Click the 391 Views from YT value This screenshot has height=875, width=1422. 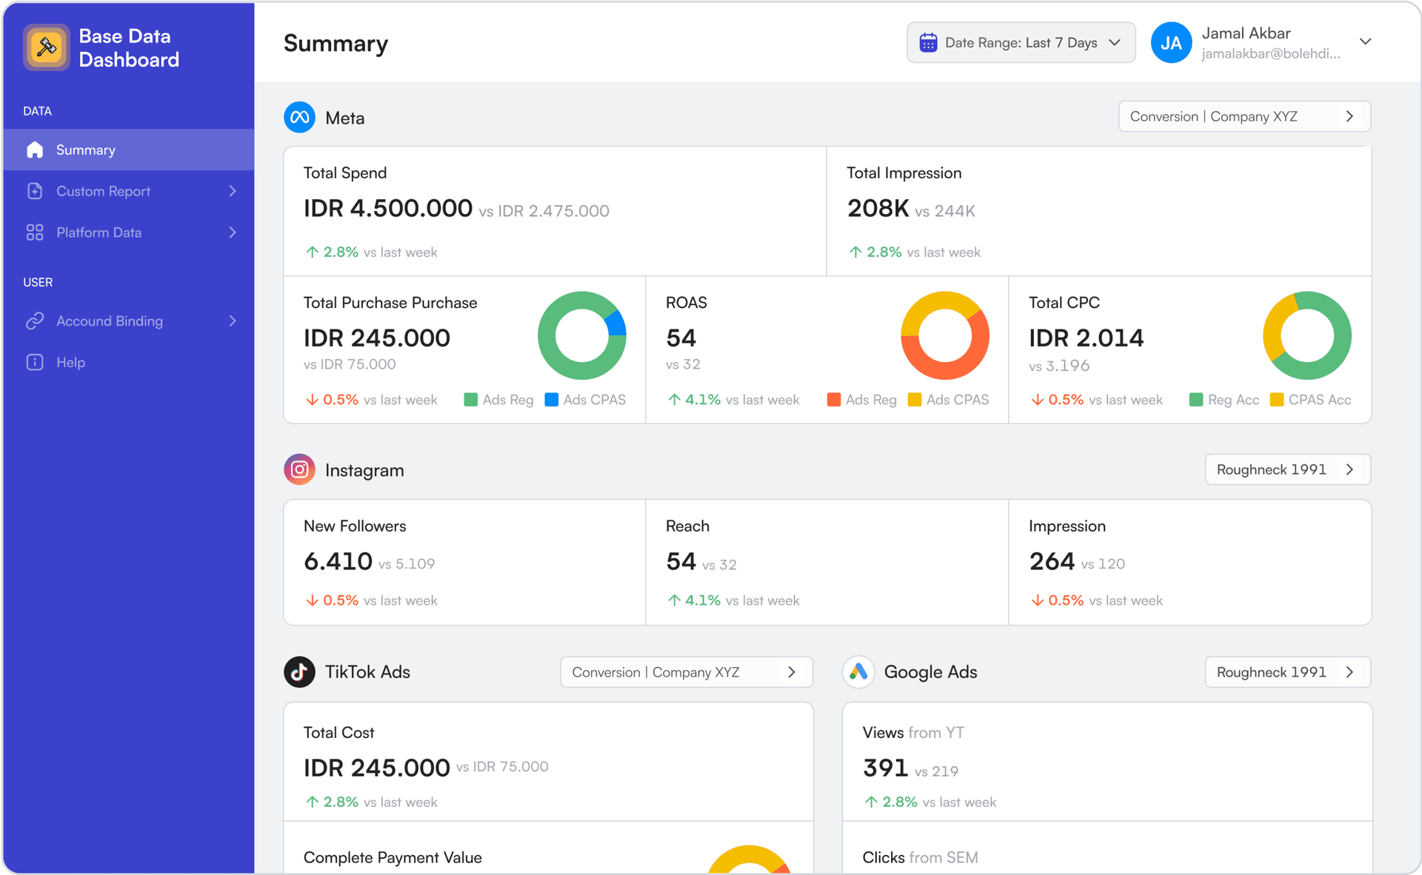(x=886, y=768)
